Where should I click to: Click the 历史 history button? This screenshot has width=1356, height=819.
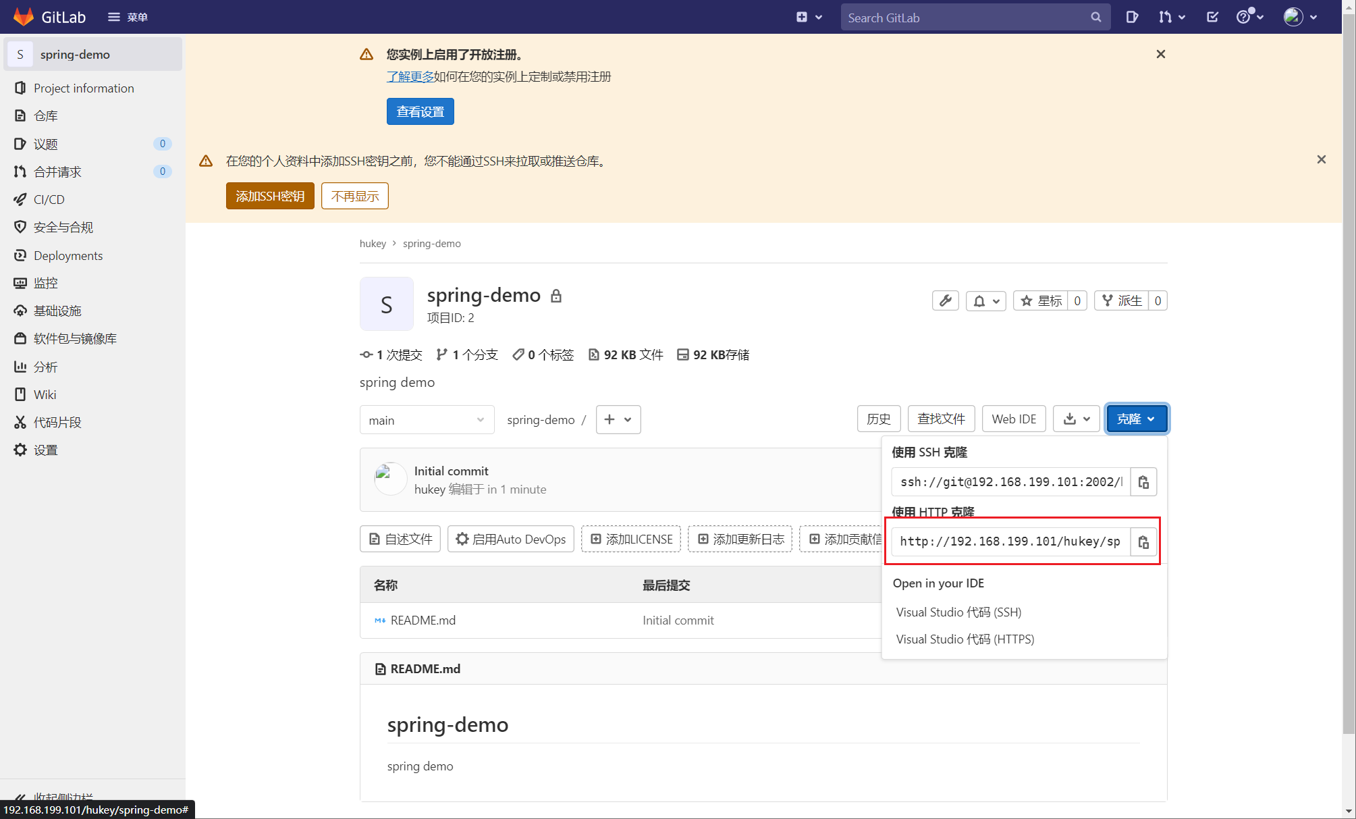point(879,419)
